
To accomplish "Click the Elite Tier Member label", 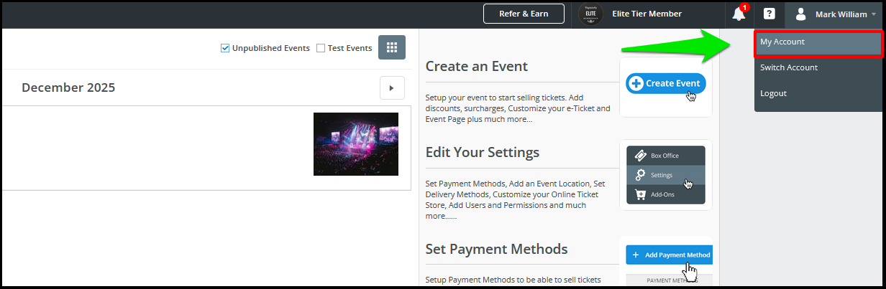I will click(647, 14).
